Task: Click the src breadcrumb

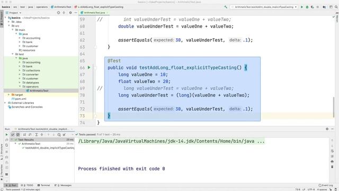Action: click(x=15, y=7)
